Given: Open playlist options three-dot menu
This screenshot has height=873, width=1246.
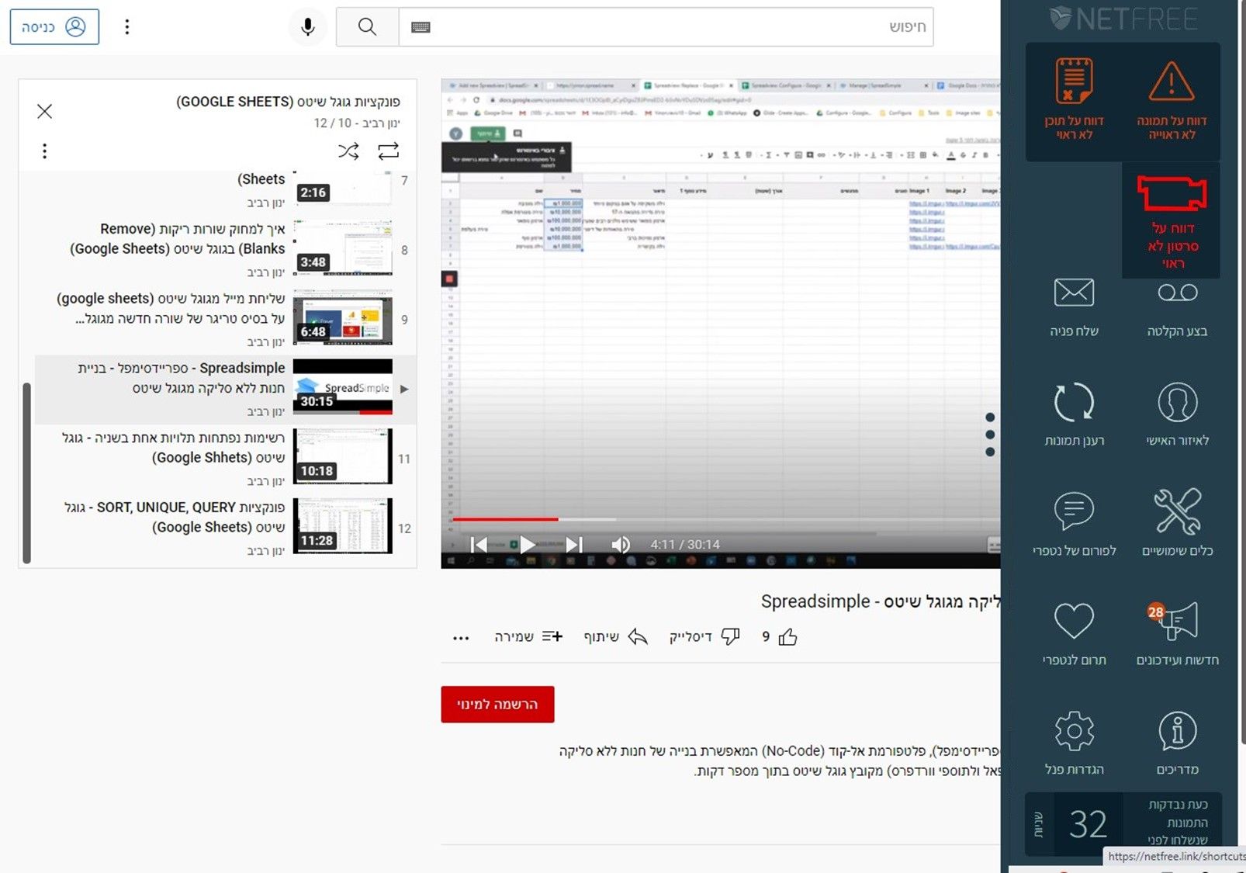Looking at the screenshot, I should pos(45,151).
